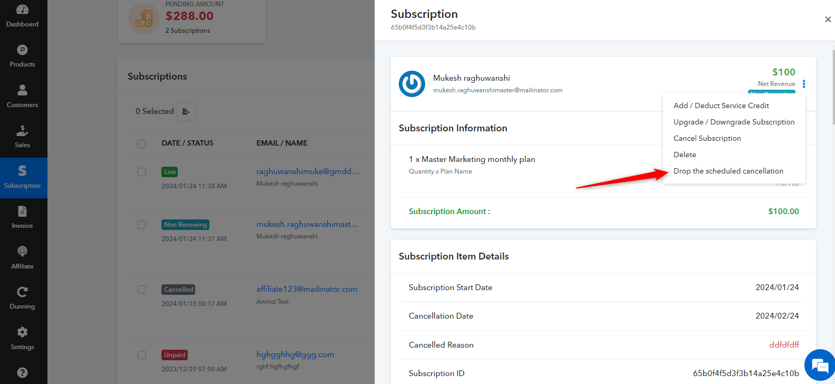
Task: Open the Products sidebar icon
Action: [x=22, y=50]
